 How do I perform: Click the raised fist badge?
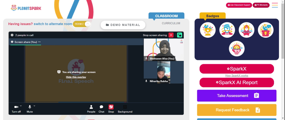pos(227,30)
